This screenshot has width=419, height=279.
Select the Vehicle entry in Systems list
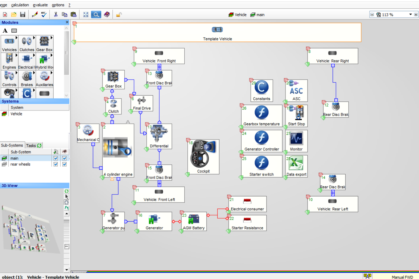[x=16, y=114]
